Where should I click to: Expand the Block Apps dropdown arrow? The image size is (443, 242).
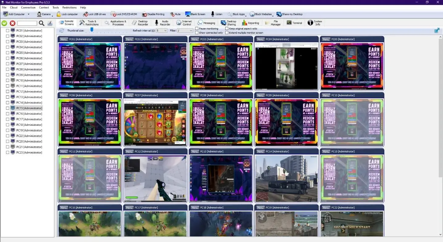246,16
